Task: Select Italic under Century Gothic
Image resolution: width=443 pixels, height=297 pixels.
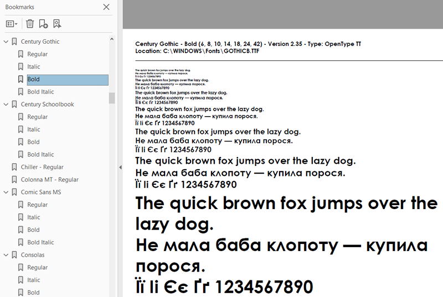Action: 34,66
